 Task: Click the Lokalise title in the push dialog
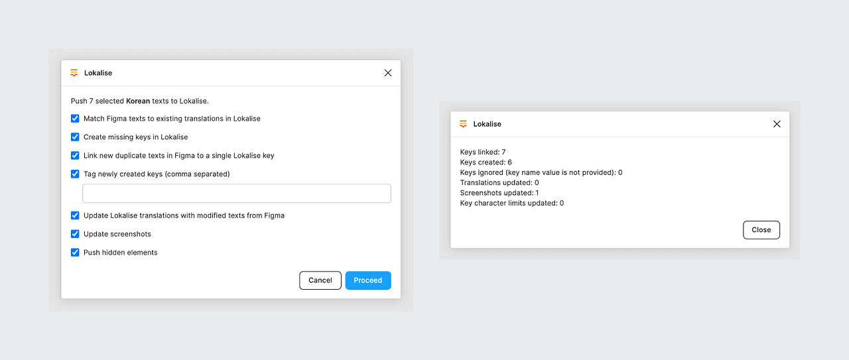(x=98, y=73)
